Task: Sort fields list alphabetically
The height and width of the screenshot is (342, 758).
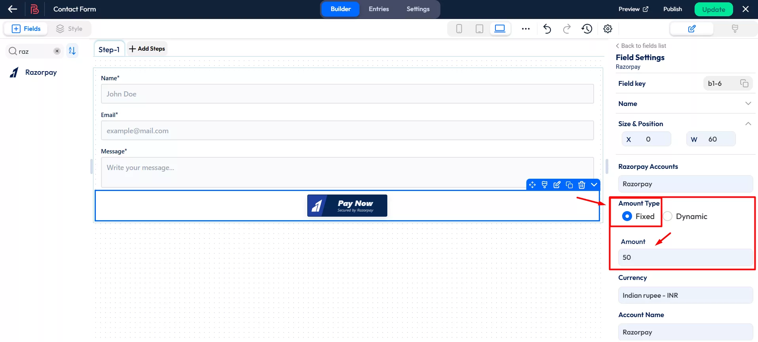Action: (72, 51)
